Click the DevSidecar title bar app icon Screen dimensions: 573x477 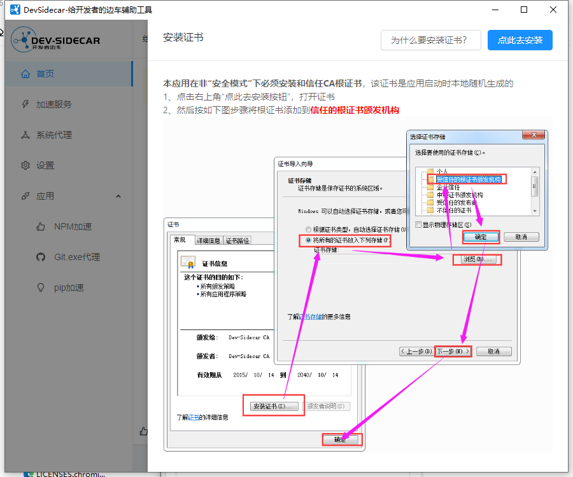point(15,10)
